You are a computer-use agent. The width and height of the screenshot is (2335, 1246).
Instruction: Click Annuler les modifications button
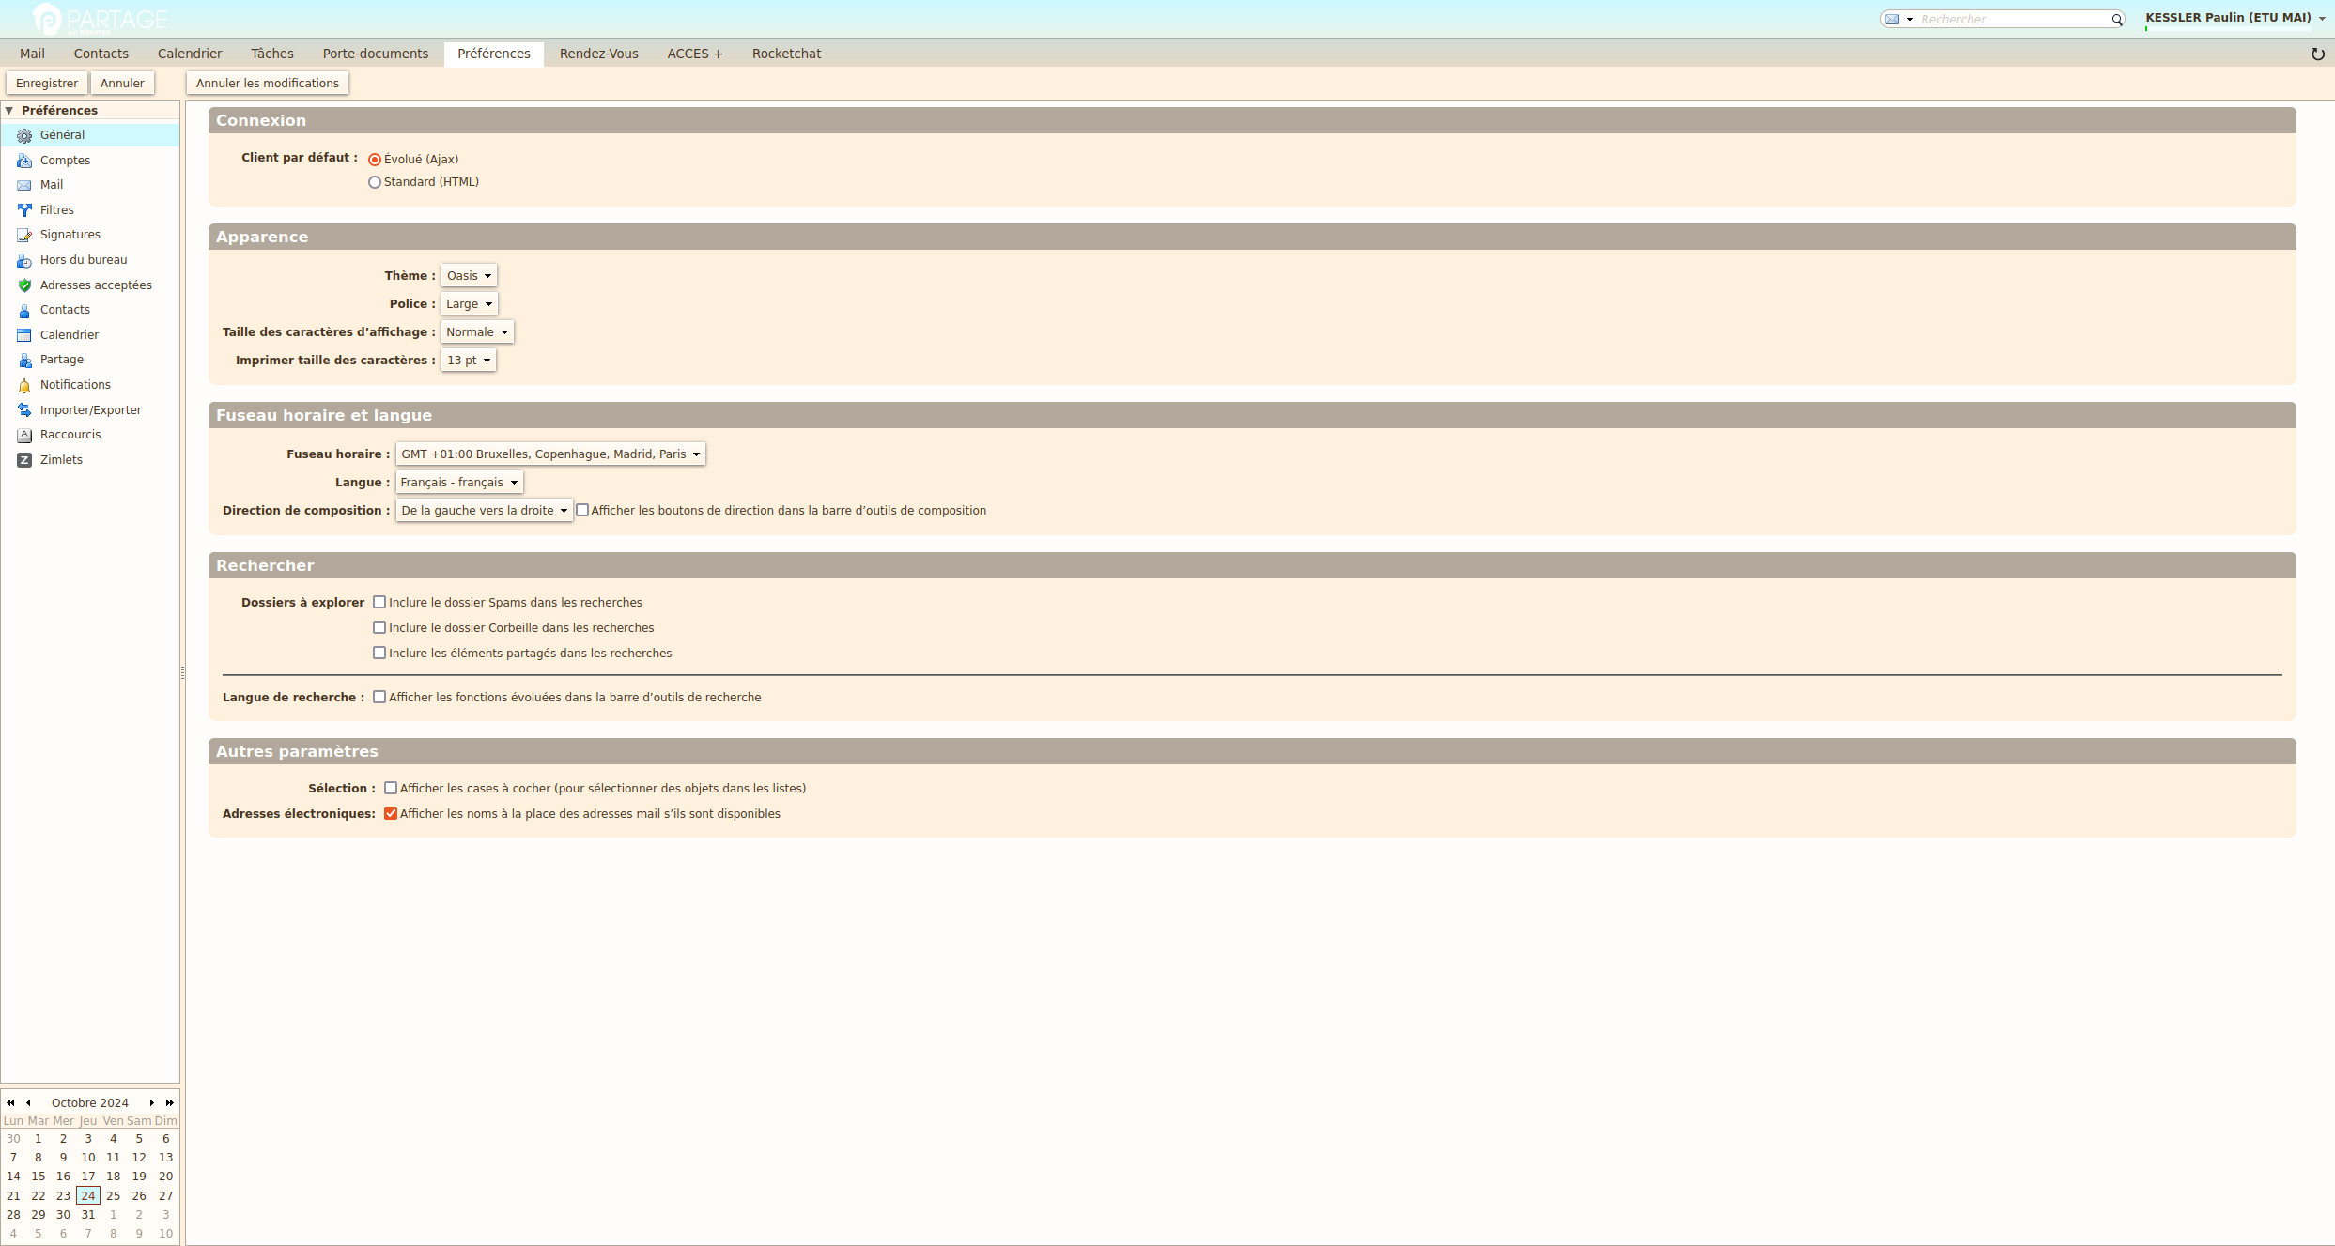268,83
